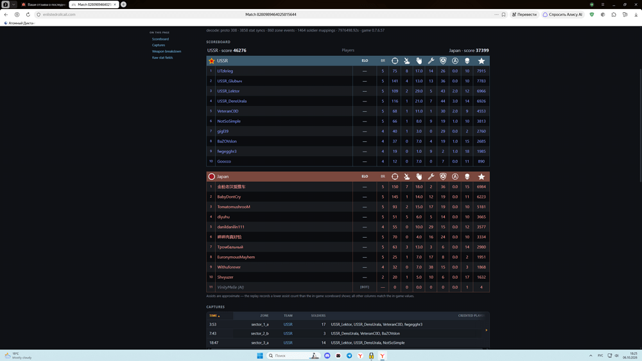The height and width of the screenshot is (361, 642).
Task: Open player VeteranC0D profile link
Action: (x=228, y=111)
